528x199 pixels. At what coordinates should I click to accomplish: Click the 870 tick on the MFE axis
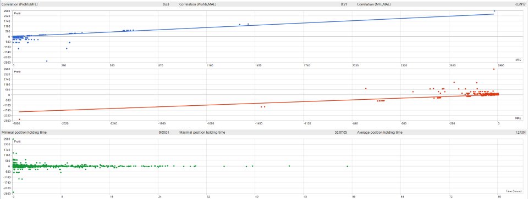[161, 65]
